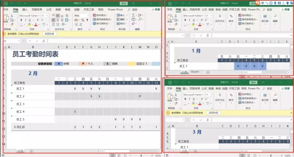Click 共享 button in 考勤1月 window
The width and height of the screenshot is (294, 157).
[285, 9]
